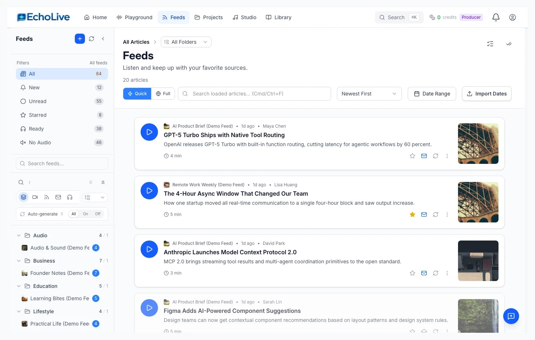This screenshot has height=340, width=535.
Task: Mark all articles read with double-check icon
Action: pos(509,44)
